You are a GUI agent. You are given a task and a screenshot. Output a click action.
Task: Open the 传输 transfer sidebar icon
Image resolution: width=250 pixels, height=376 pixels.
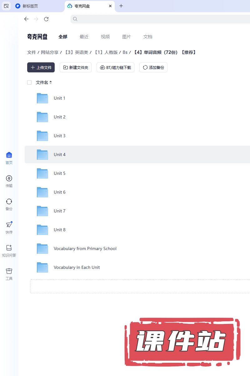point(9,179)
